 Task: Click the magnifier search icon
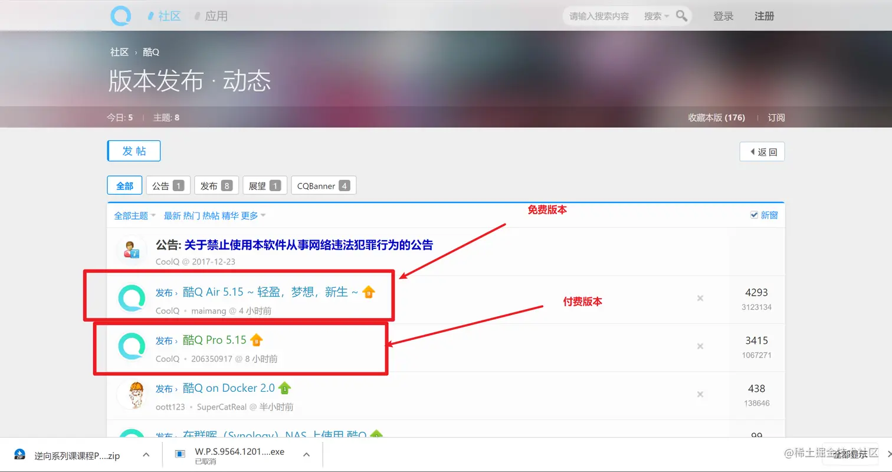pyautogui.click(x=681, y=15)
